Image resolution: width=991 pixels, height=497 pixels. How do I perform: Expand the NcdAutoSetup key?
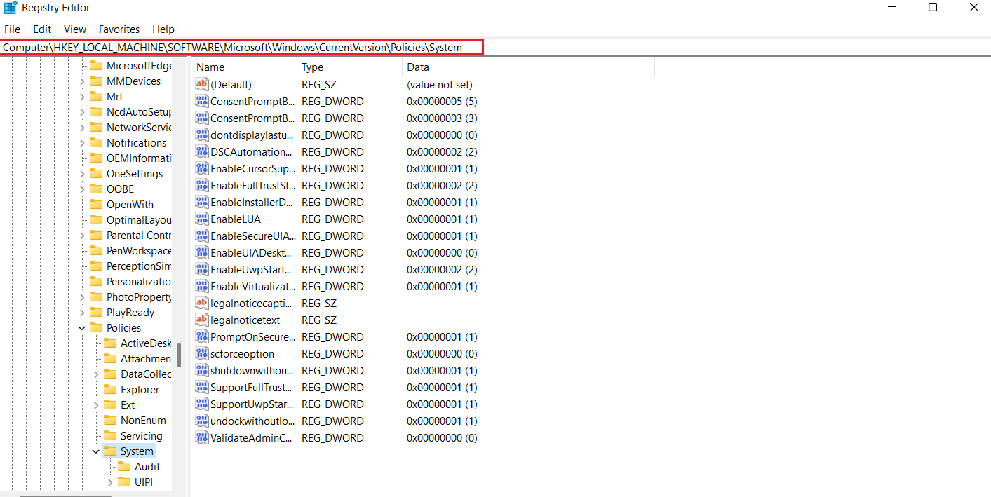[x=81, y=112]
